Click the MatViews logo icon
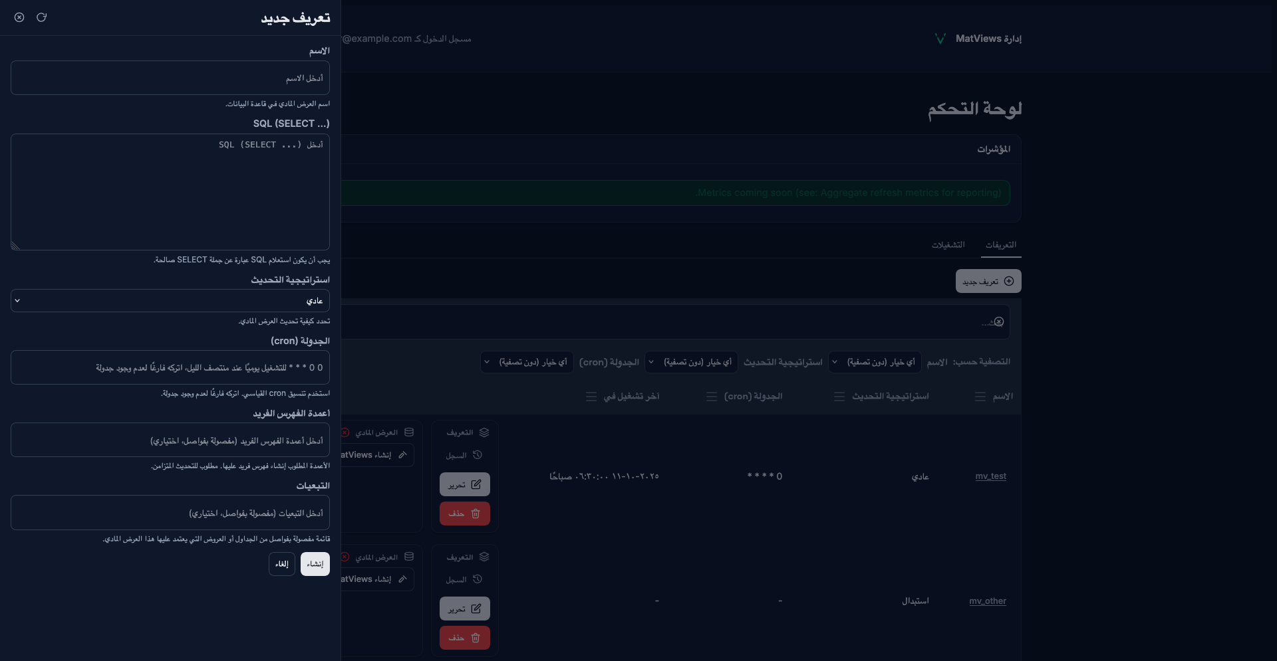This screenshot has height=661, width=1277. click(x=940, y=39)
